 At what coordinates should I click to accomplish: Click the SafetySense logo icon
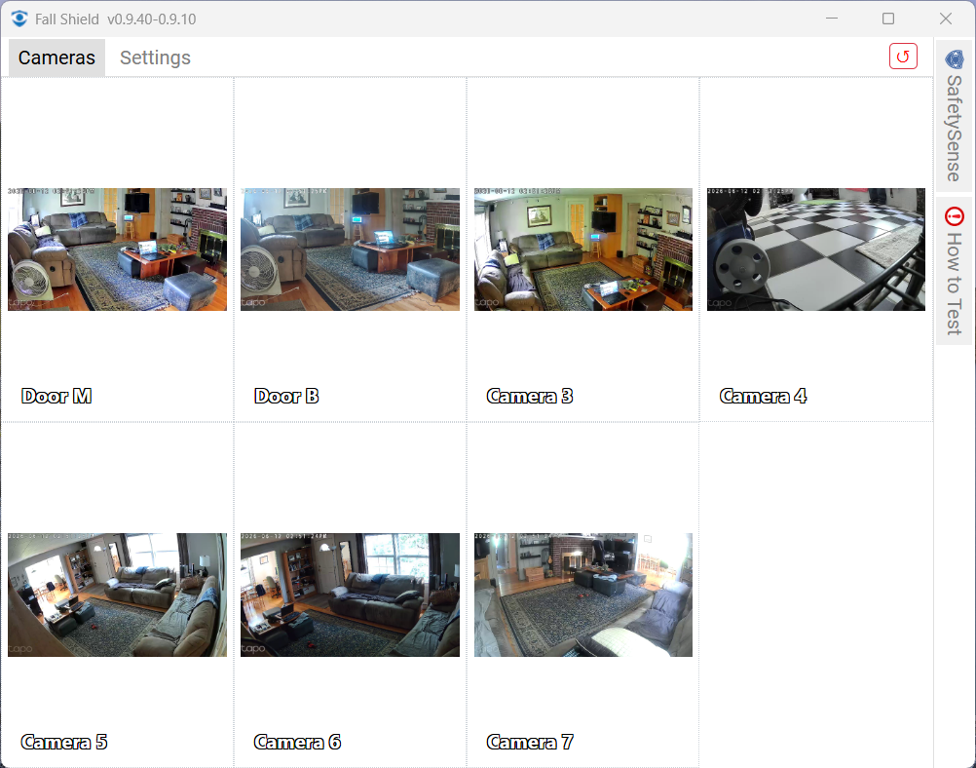955,59
